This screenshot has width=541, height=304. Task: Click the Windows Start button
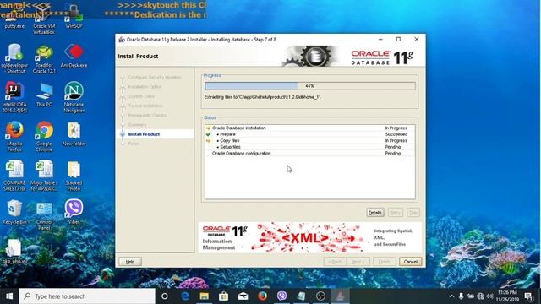pyautogui.click(x=9, y=296)
